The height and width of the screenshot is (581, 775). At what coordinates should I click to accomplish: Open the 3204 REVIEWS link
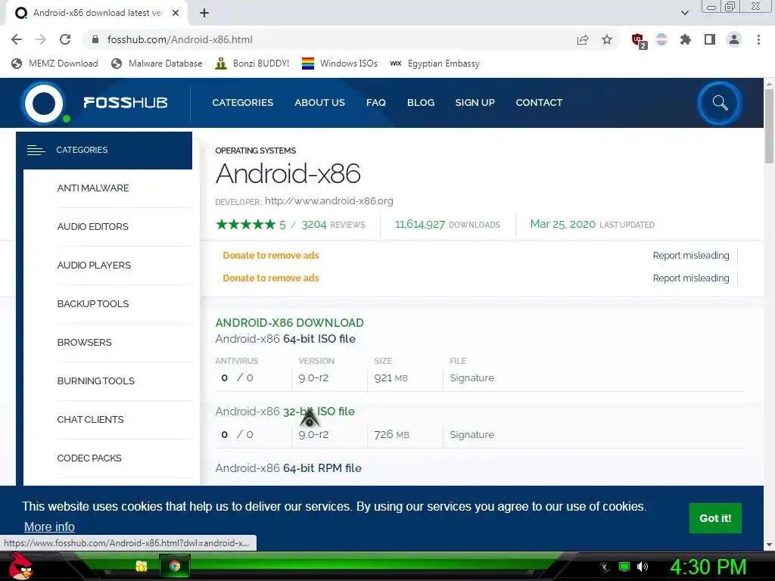(333, 225)
